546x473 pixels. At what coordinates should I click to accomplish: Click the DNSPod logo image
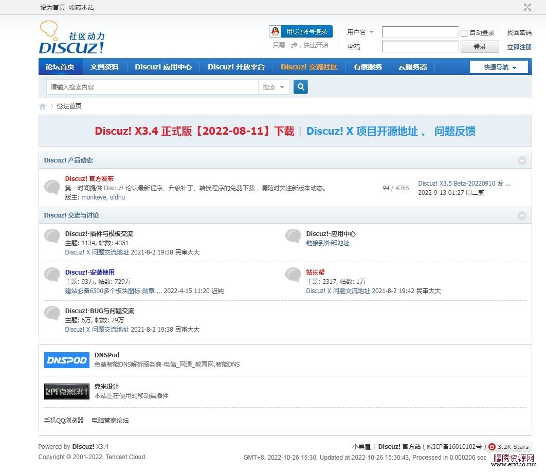click(x=66, y=360)
